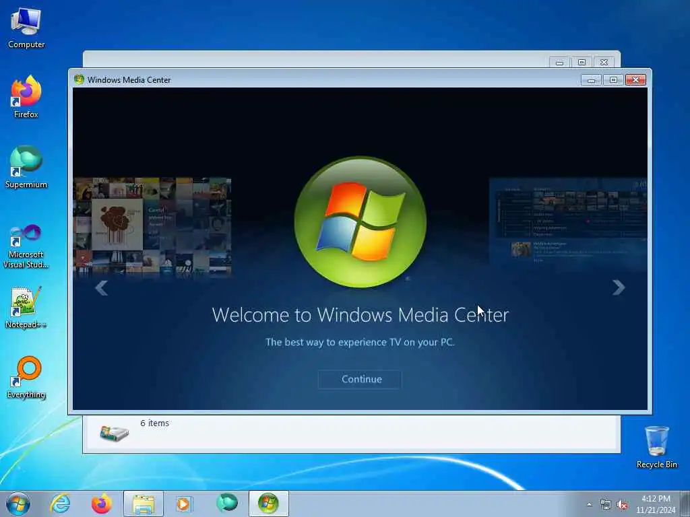Minimize the background Explorer window

pos(560,63)
